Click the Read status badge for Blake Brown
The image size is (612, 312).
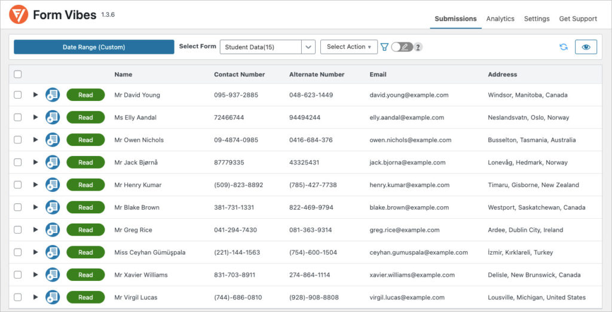pyautogui.click(x=85, y=207)
